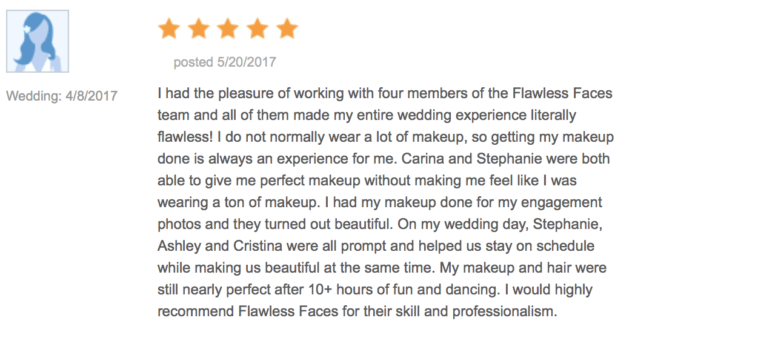Click the "posted 5/20/2017" date text
This screenshot has height=355, width=778.
[225, 62]
